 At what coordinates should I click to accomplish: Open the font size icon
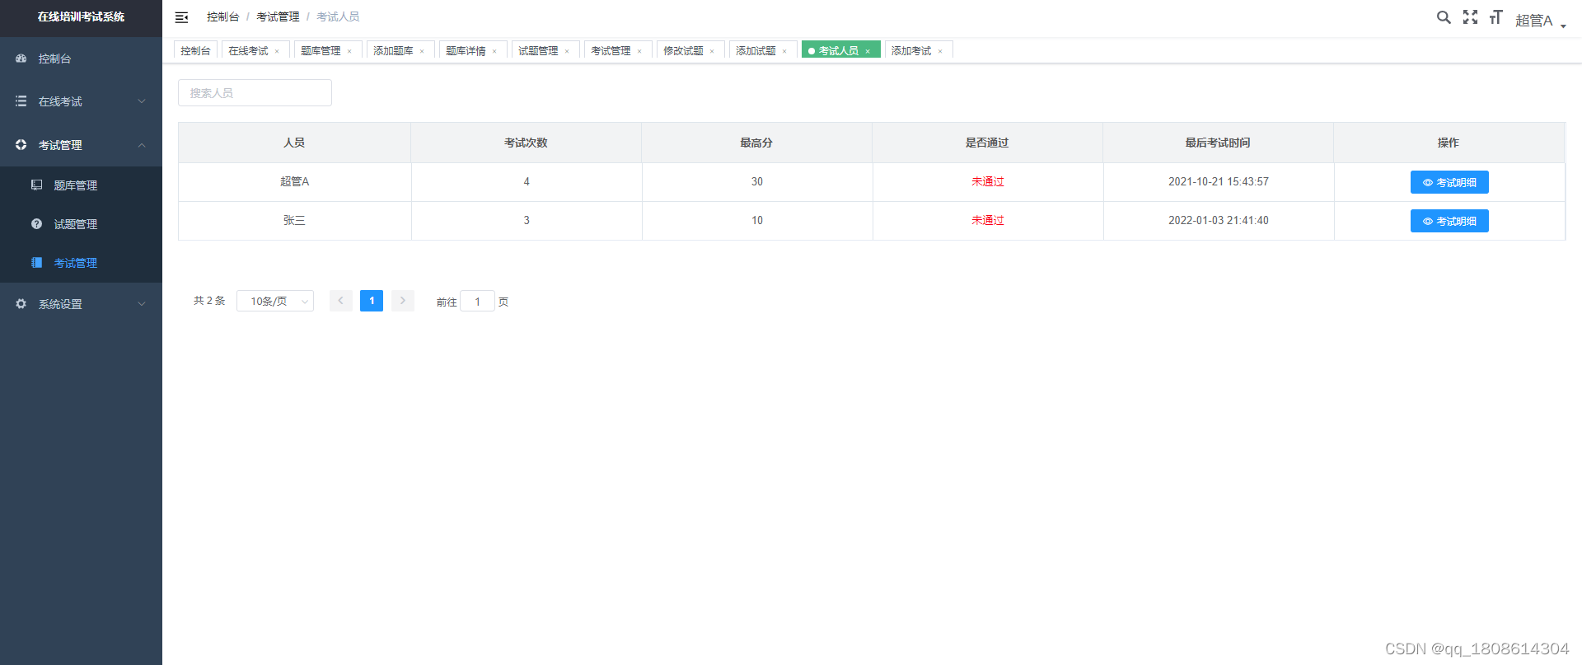(1496, 17)
